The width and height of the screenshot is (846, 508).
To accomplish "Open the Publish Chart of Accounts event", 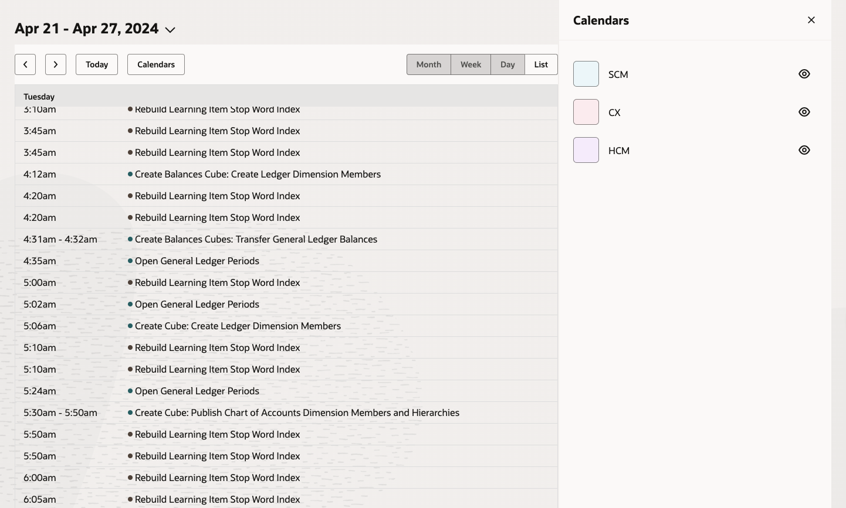I will point(297,412).
